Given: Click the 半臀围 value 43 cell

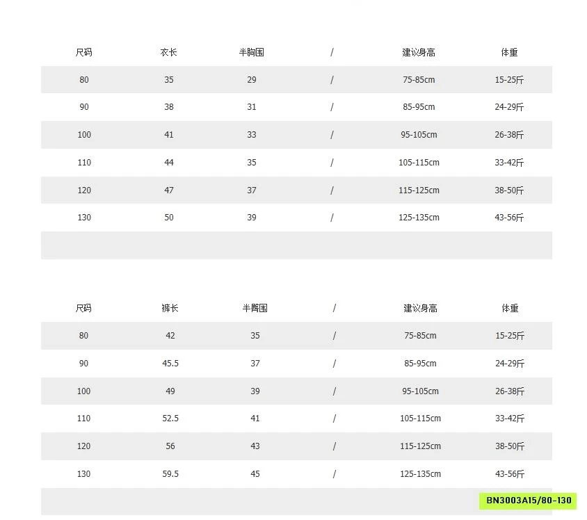Looking at the screenshot, I should pos(255,446).
